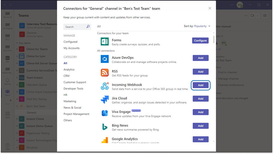Click the Azure DevOps connector icon
The image size is (273, 154).
coord(105,59)
